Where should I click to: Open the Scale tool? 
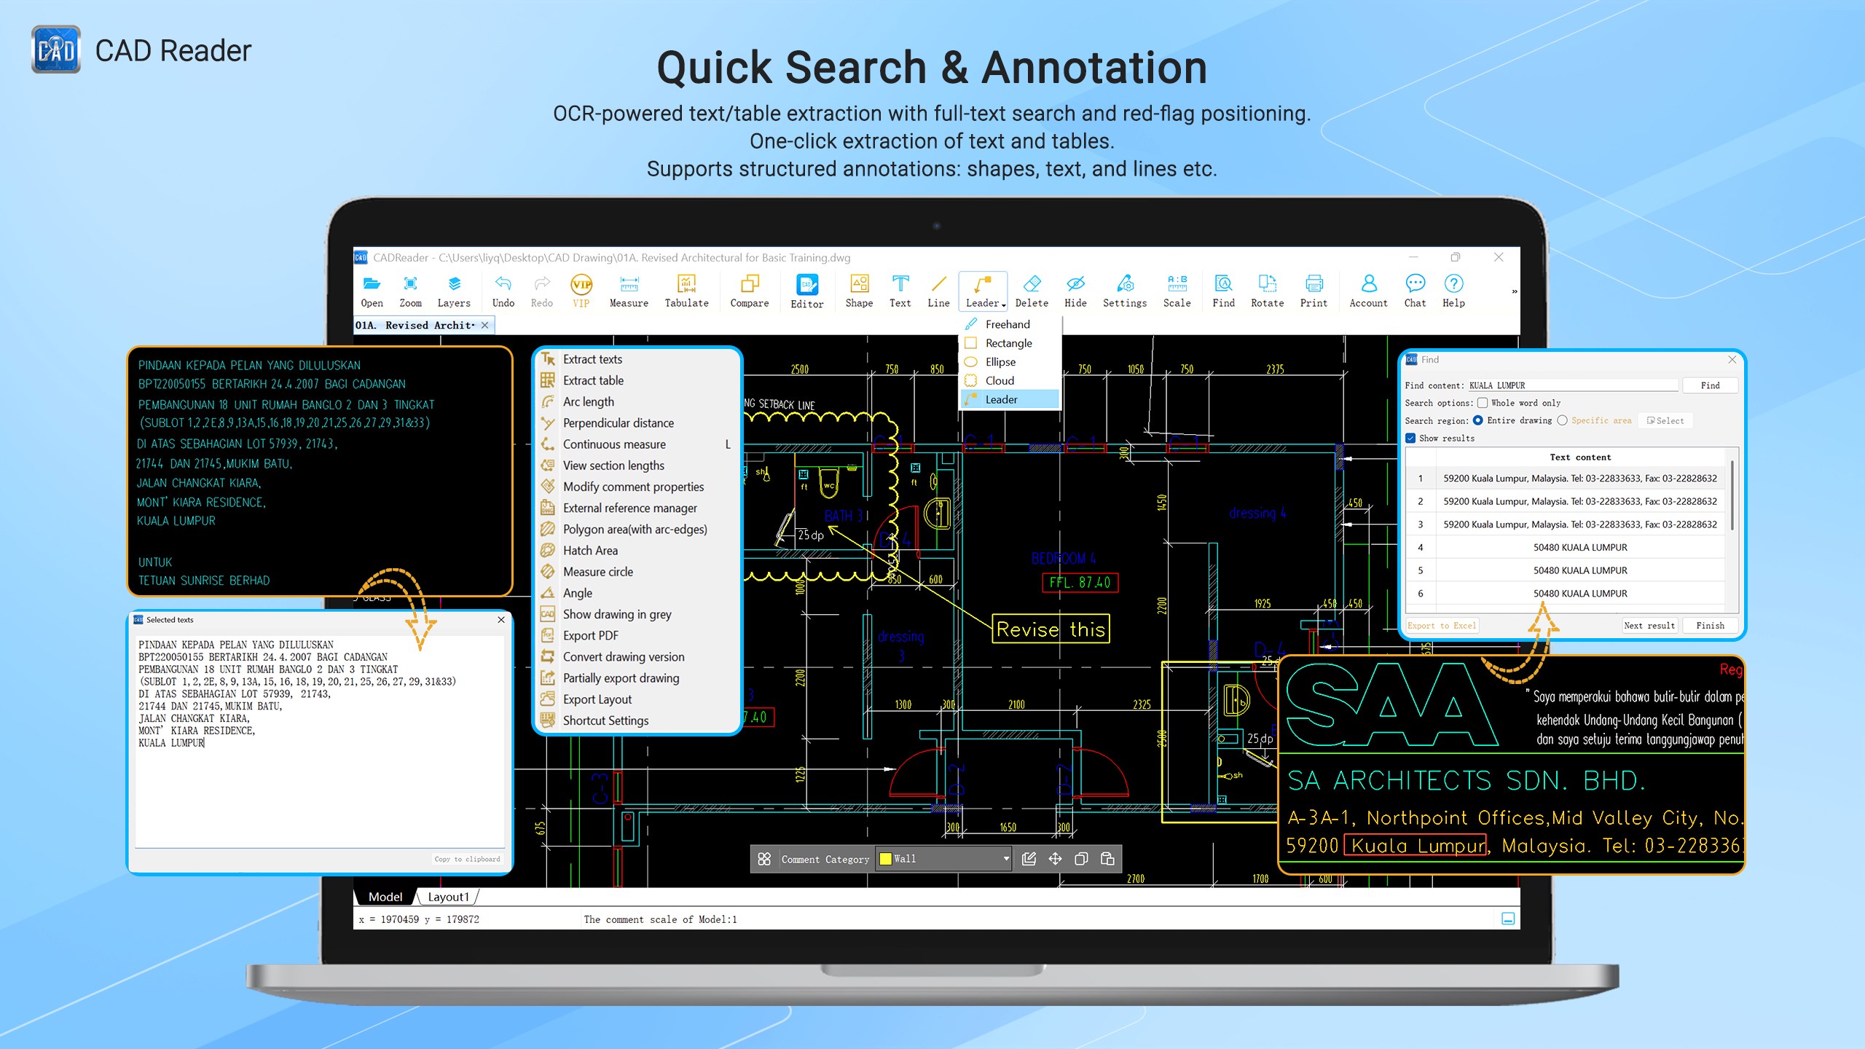pyautogui.click(x=1177, y=291)
